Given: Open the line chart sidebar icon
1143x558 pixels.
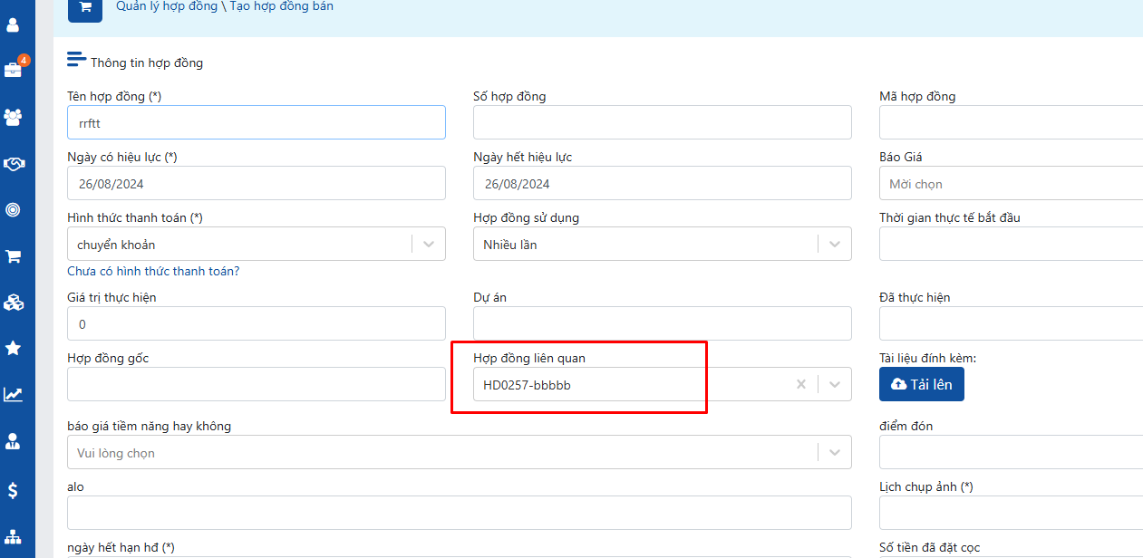Looking at the screenshot, I should (14, 394).
